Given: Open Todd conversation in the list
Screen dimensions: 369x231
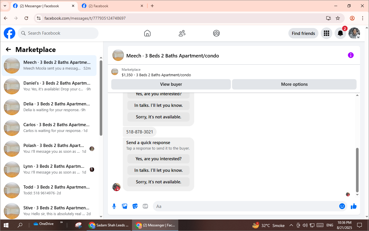Looking at the screenshot, I should [x=49, y=190].
